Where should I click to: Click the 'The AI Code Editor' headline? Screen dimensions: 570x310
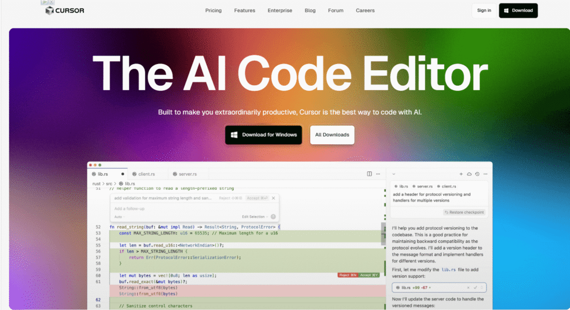click(x=289, y=74)
